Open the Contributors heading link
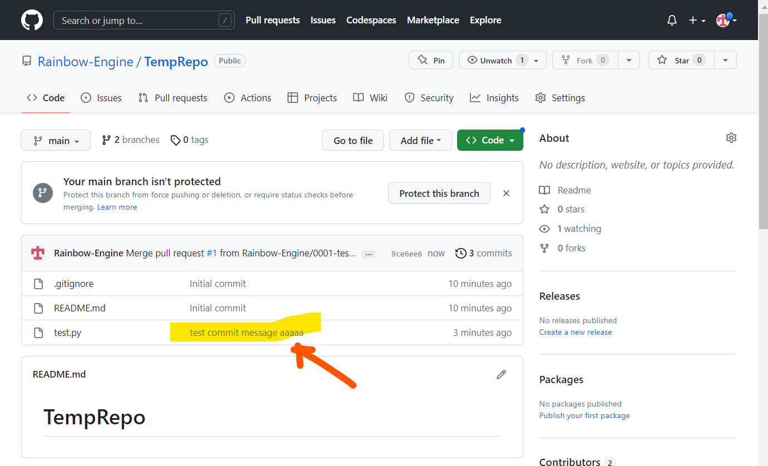Image resolution: width=768 pixels, height=466 pixels. click(578, 462)
